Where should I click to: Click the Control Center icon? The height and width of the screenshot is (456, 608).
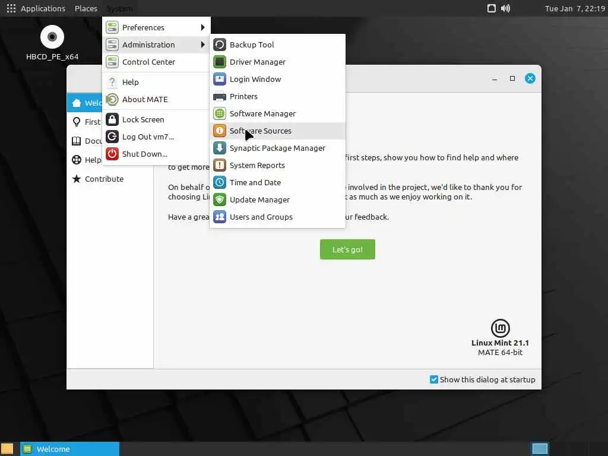click(x=112, y=62)
